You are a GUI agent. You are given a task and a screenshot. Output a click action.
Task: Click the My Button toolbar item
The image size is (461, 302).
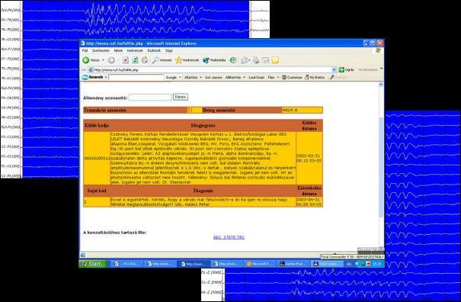[315, 78]
